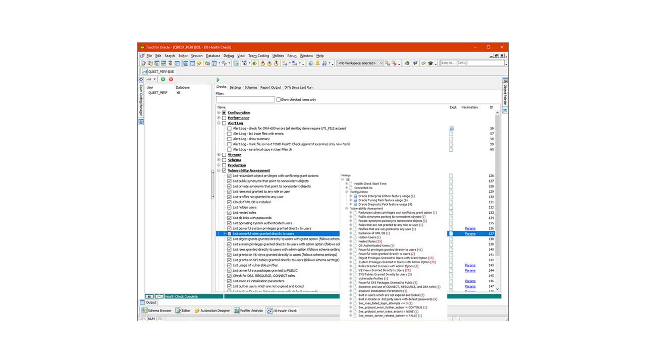
Task: Open the workspace selector dropdown
Action: pyautogui.click(x=381, y=63)
